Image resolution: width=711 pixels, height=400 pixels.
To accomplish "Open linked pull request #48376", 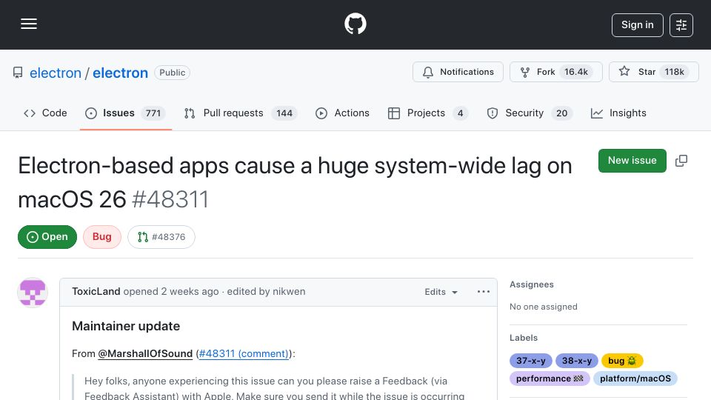I will [x=161, y=237].
